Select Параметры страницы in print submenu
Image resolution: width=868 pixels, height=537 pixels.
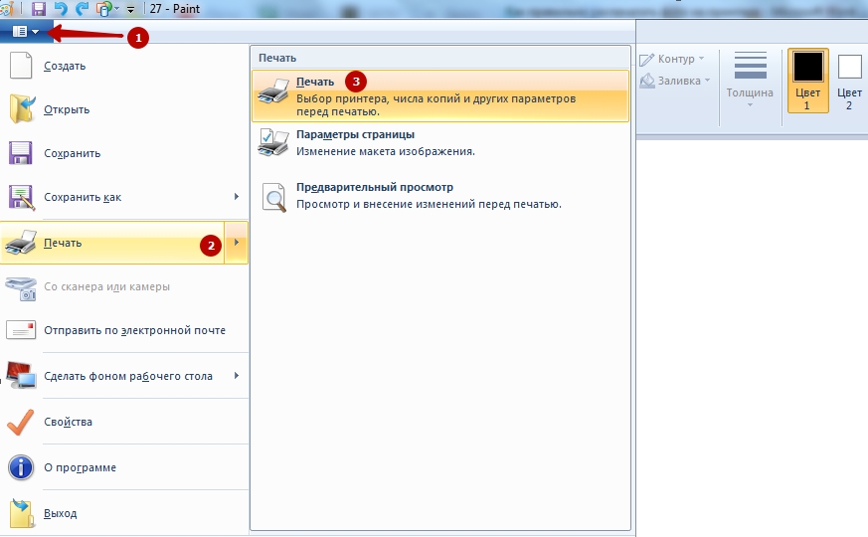355,134
